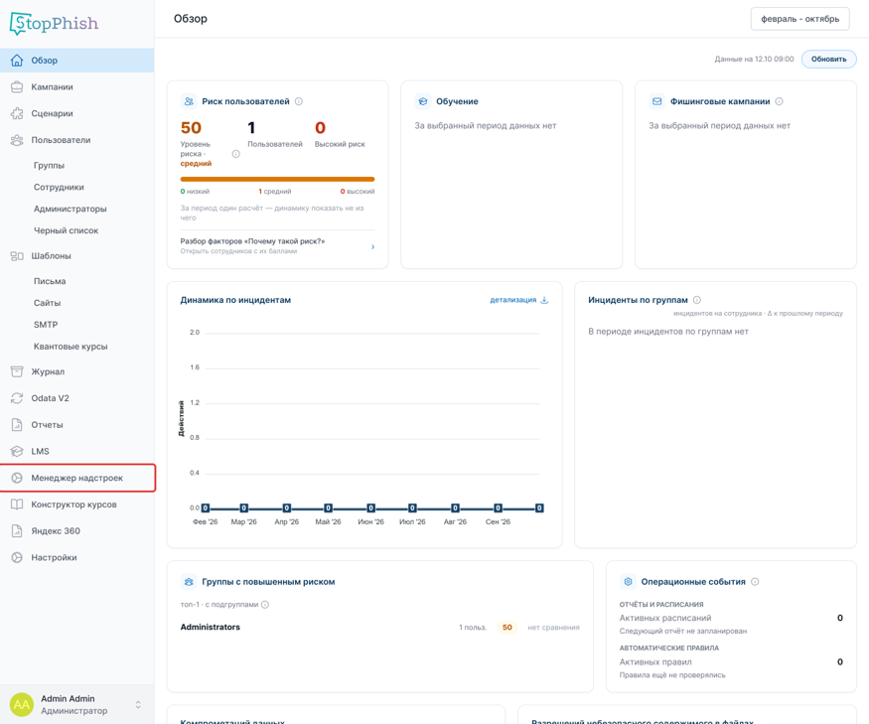The image size is (869, 724).
Task: Show info for Инциденты по группам
Action: tap(697, 300)
